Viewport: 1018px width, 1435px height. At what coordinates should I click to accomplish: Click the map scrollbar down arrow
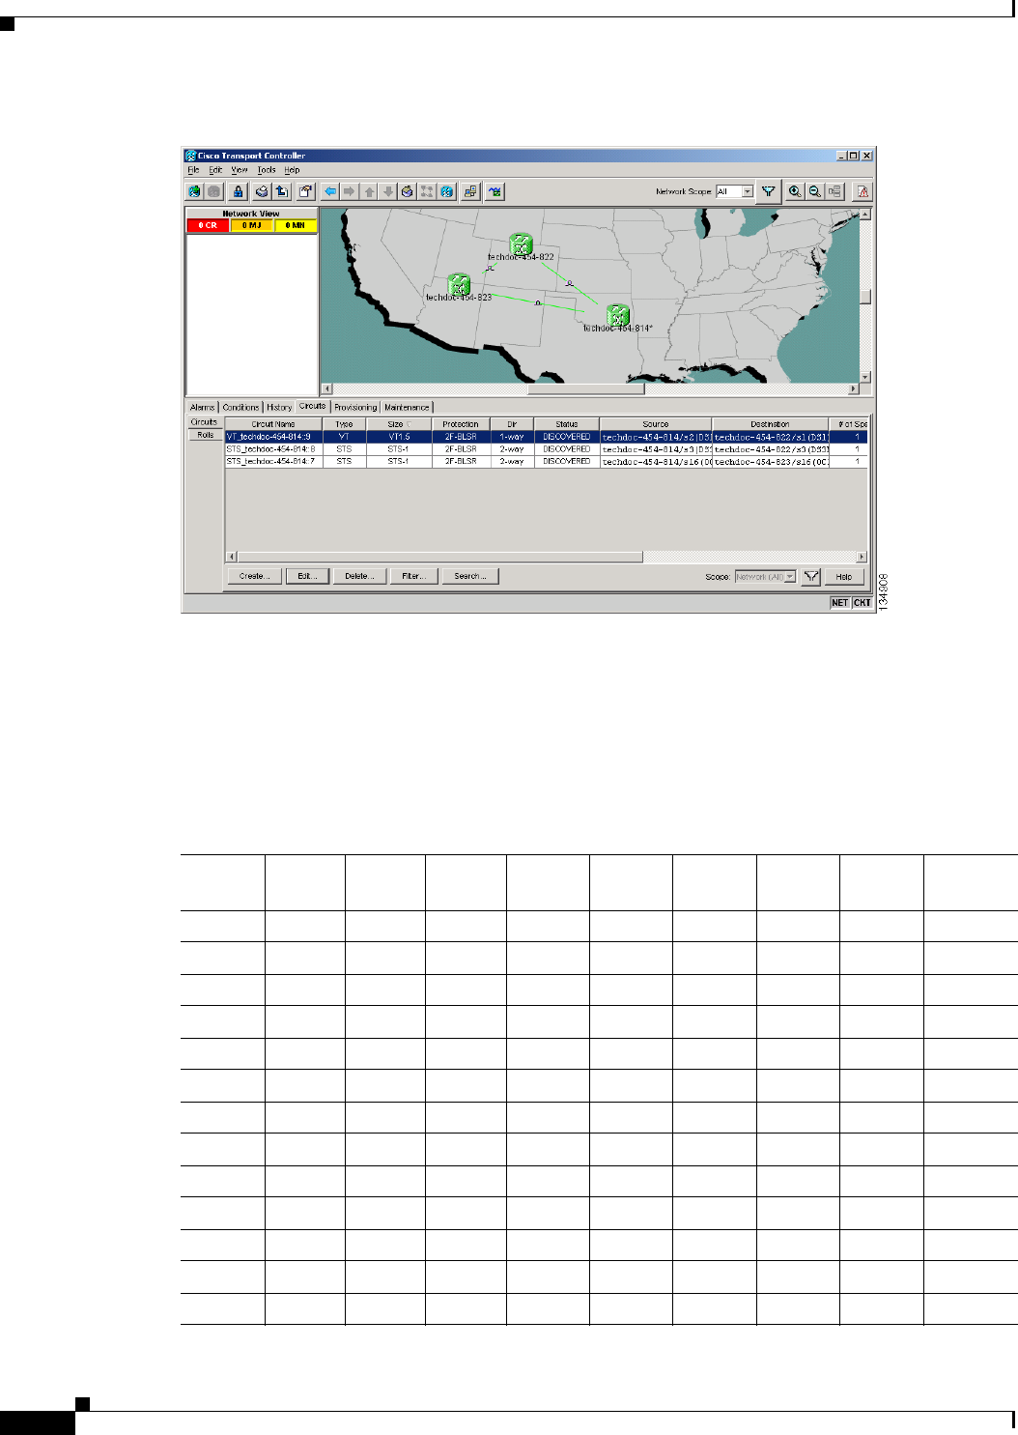[x=865, y=377]
